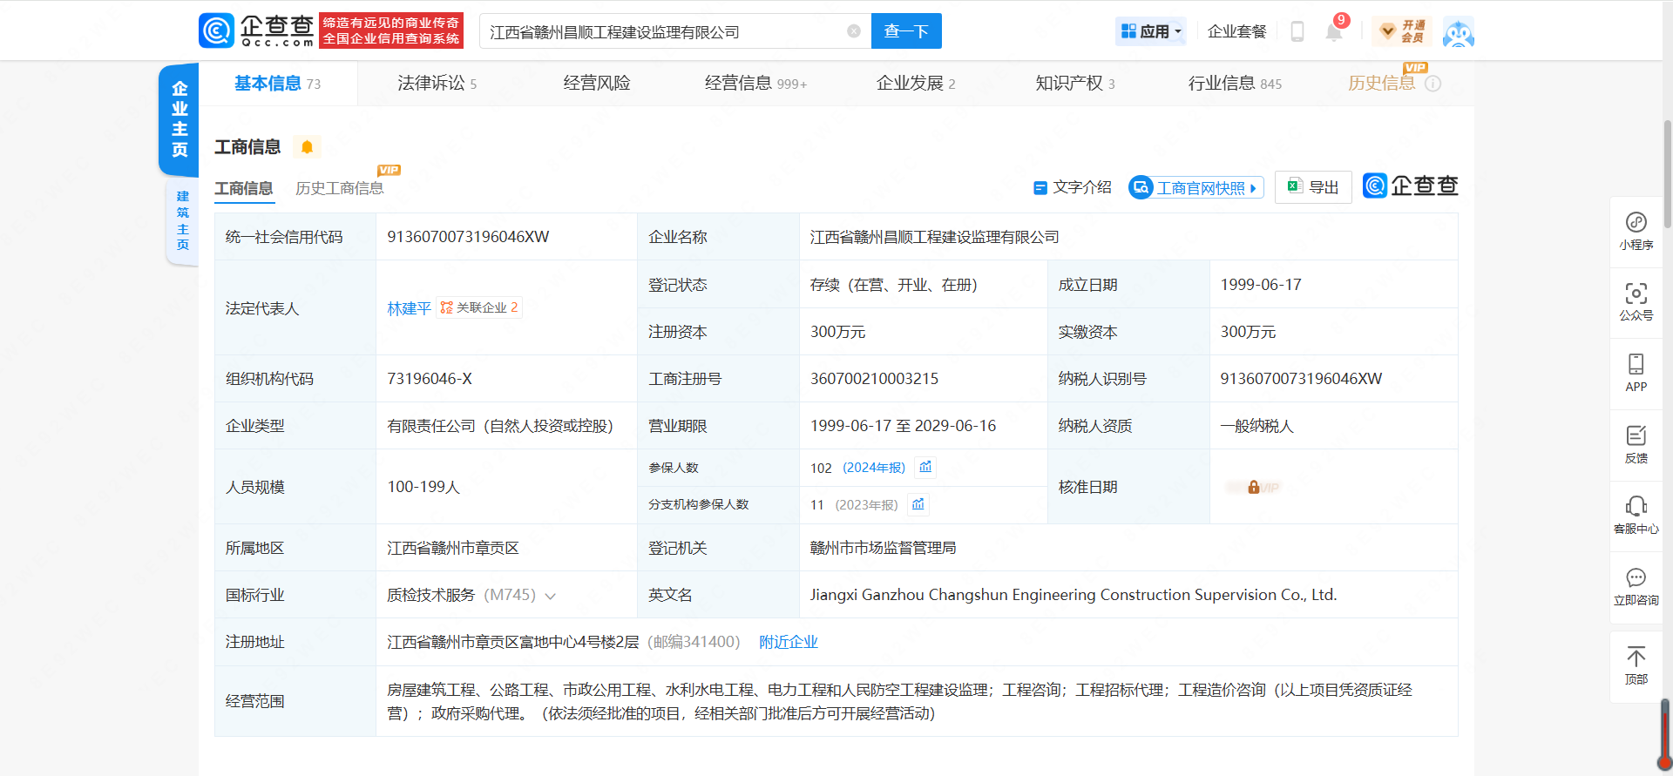Expand the 质检技术服务 industry chevron
Viewport: 1673px width, 776px height.
[551, 596]
